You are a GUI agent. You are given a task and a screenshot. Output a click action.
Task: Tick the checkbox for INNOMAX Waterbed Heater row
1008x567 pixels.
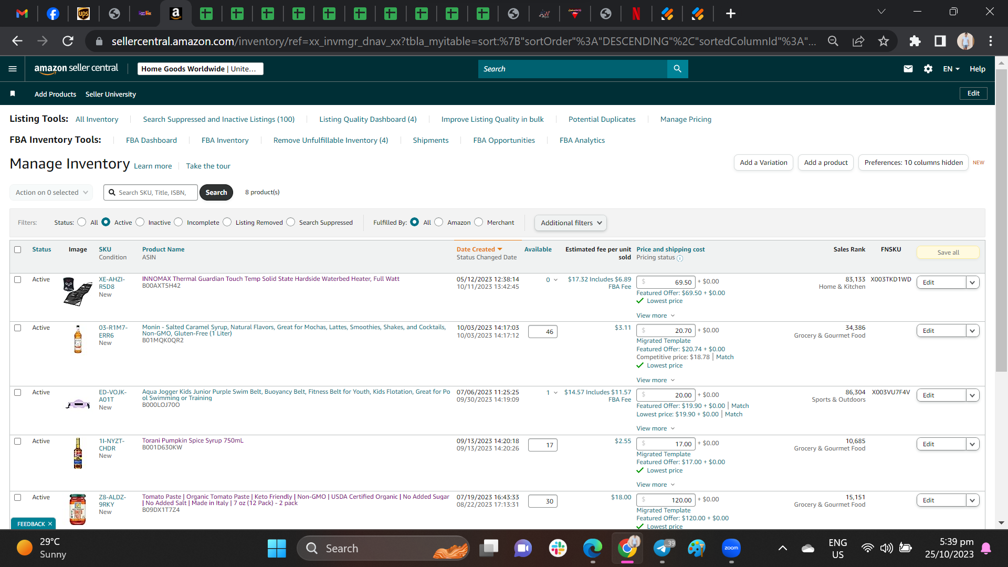(x=18, y=280)
